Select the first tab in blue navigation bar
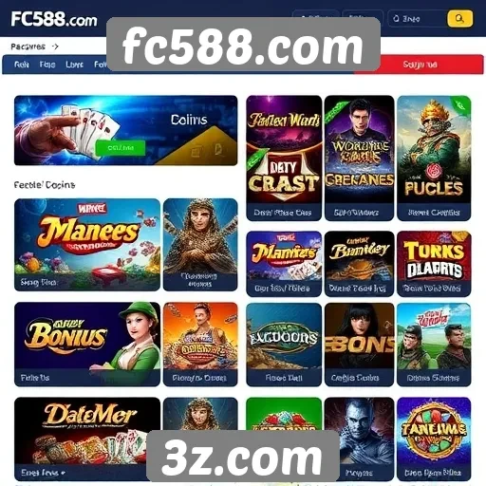The image size is (486, 486). coord(21,65)
